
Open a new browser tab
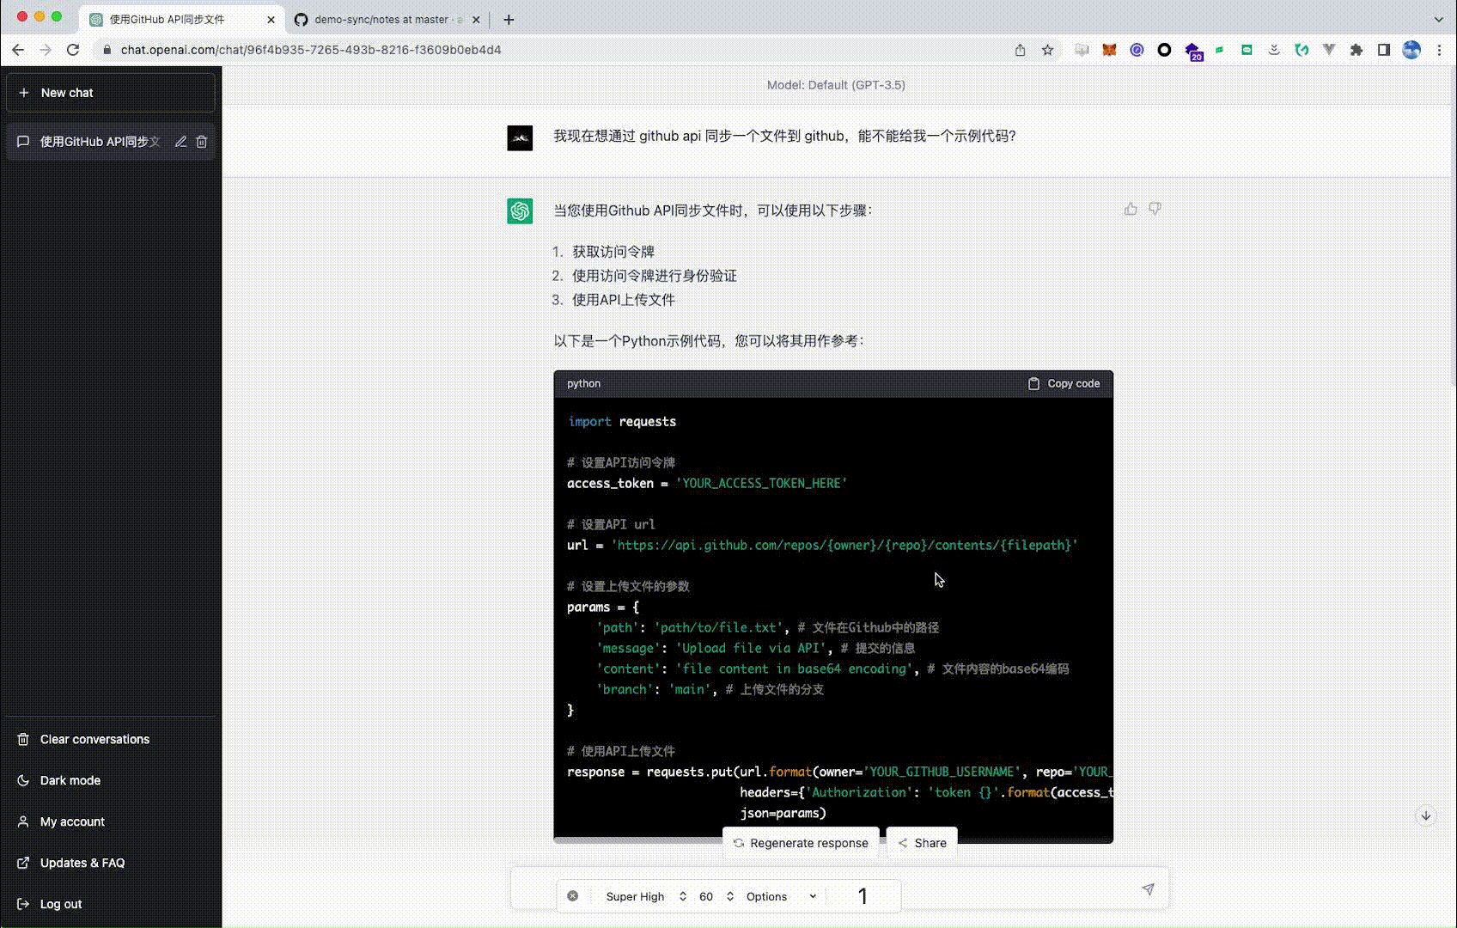[x=509, y=19]
